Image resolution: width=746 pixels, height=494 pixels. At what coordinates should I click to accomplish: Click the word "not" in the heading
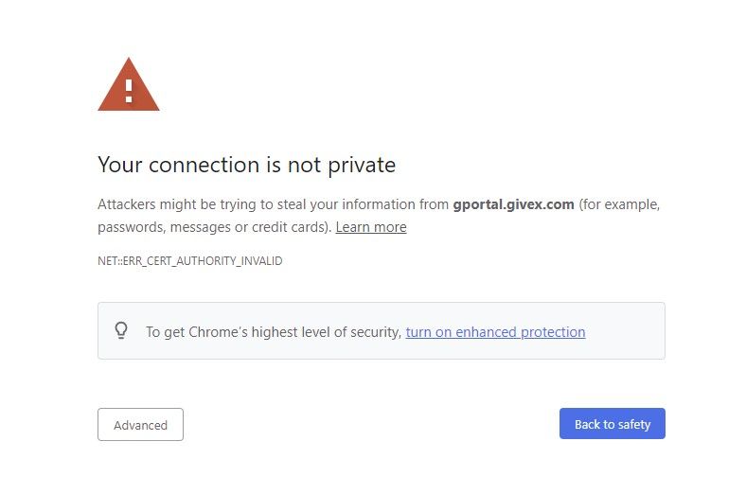point(305,166)
